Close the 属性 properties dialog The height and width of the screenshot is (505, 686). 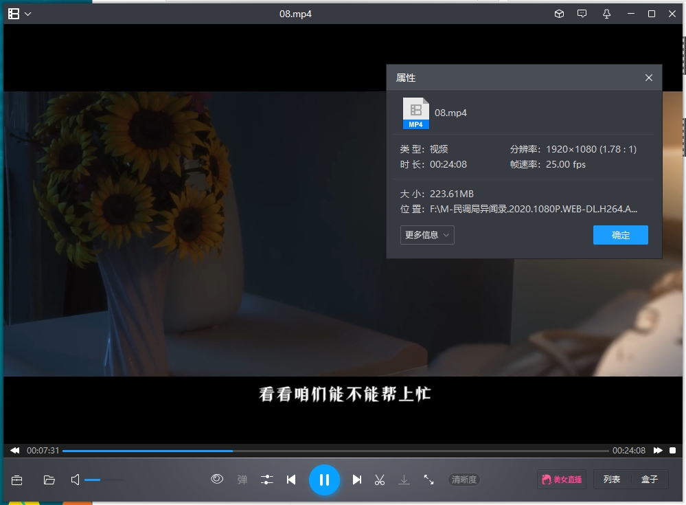[x=649, y=78]
